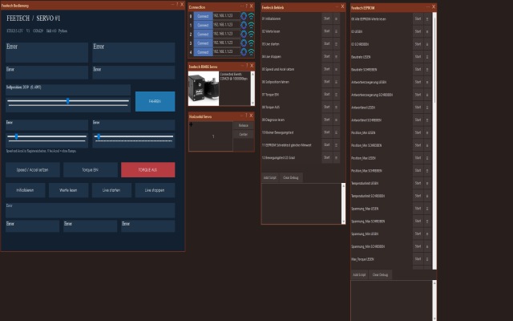Click 'Werte lesen' button in Bedienung
This screenshot has height=321, width=513.
point(68,190)
